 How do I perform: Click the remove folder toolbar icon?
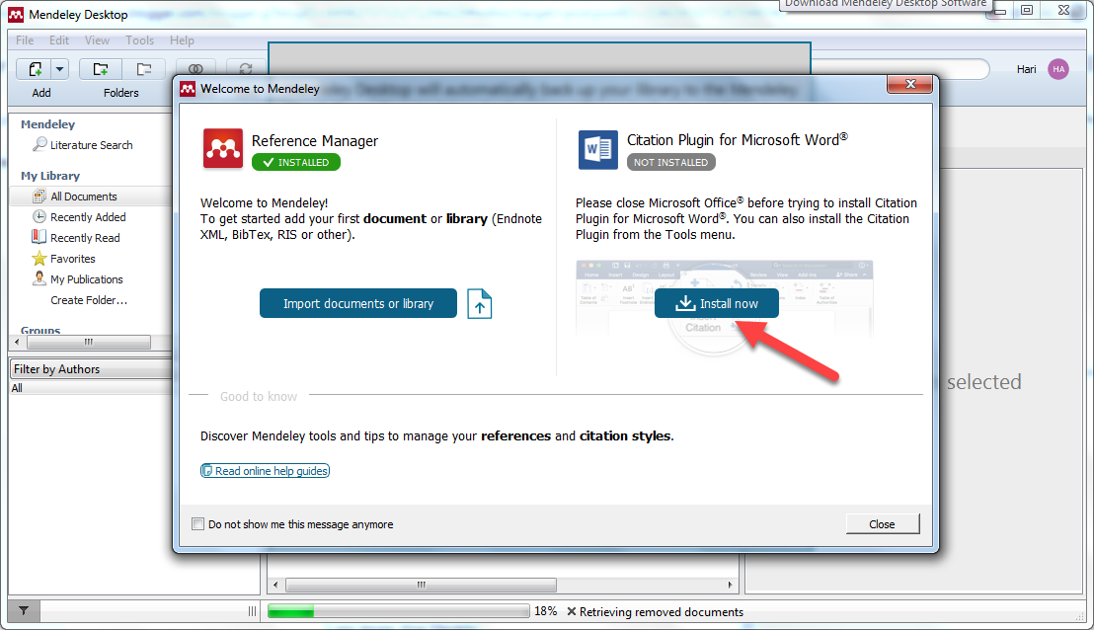coord(144,69)
